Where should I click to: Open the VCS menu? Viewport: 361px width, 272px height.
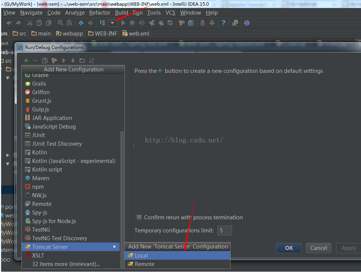click(x=170, y=13)
